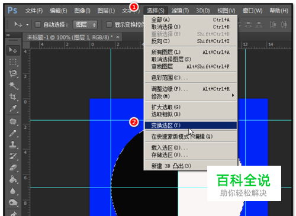Select the Crop tool

point(13,97)
